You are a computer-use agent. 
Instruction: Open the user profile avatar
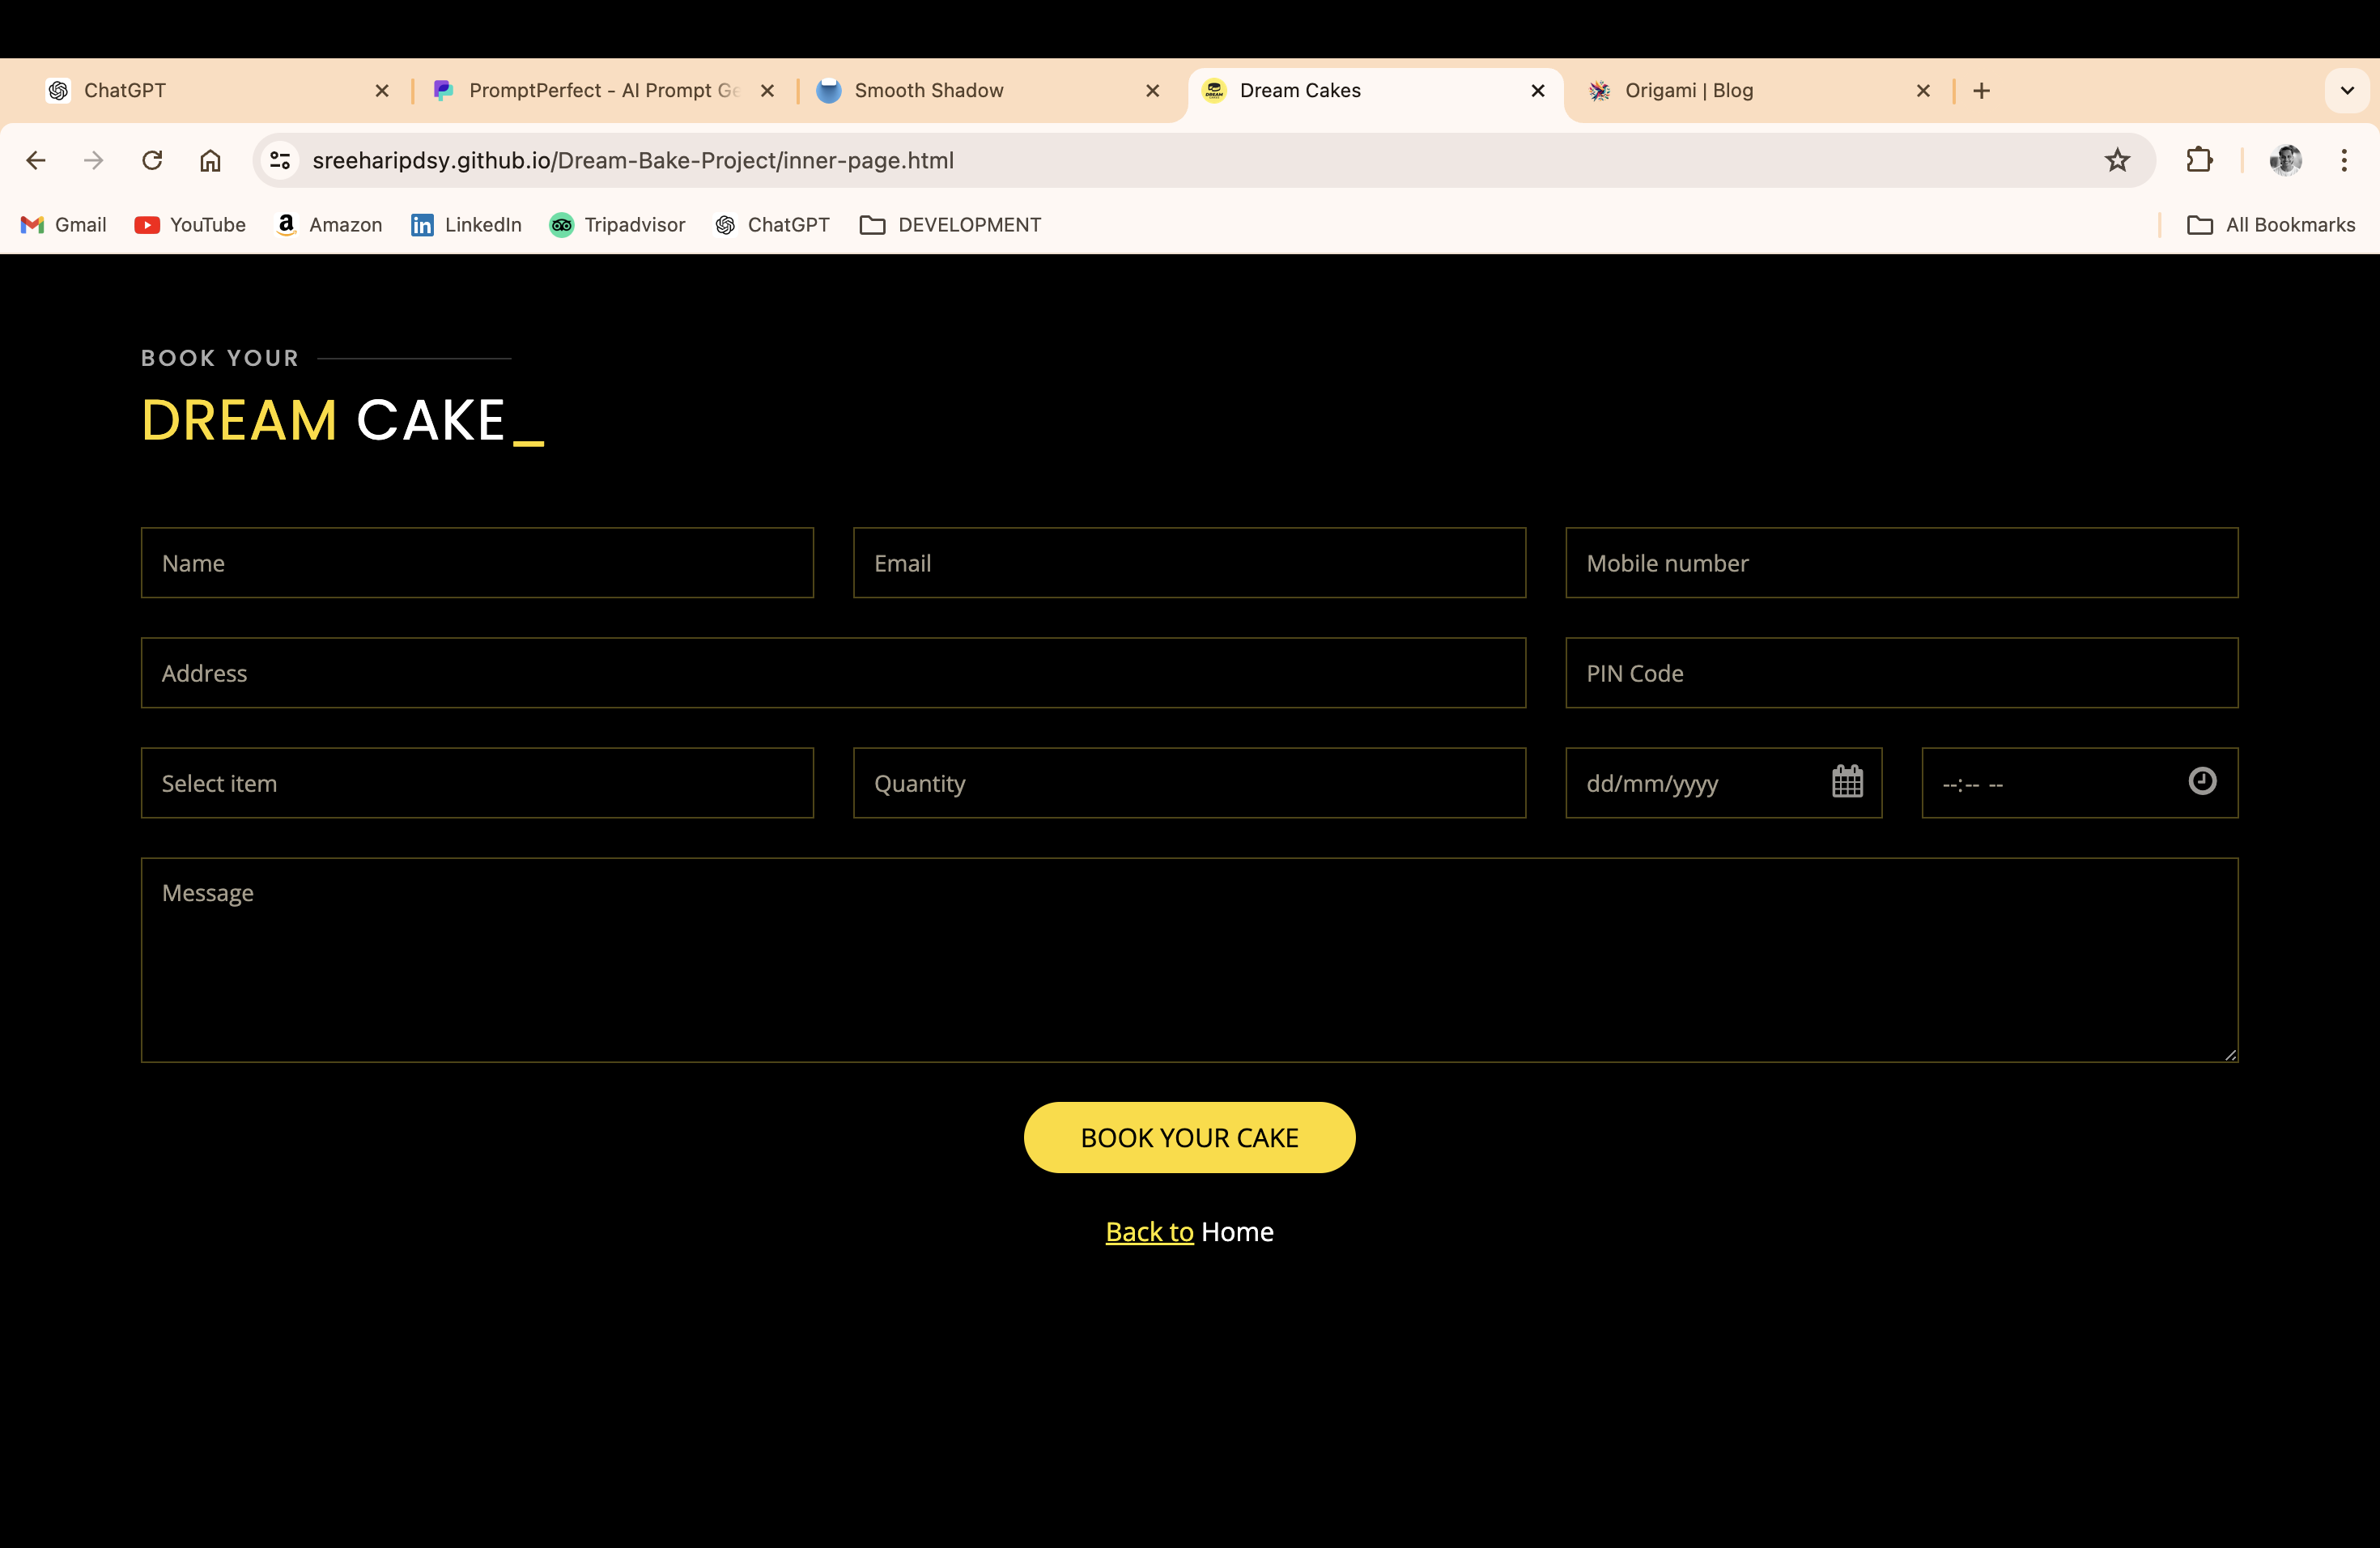click(2285, 160)
